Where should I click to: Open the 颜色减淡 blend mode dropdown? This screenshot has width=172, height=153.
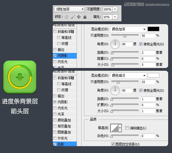[128, 75]
